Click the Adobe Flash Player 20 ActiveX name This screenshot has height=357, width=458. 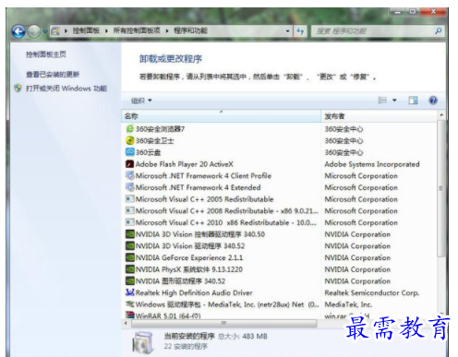(185, 164)
